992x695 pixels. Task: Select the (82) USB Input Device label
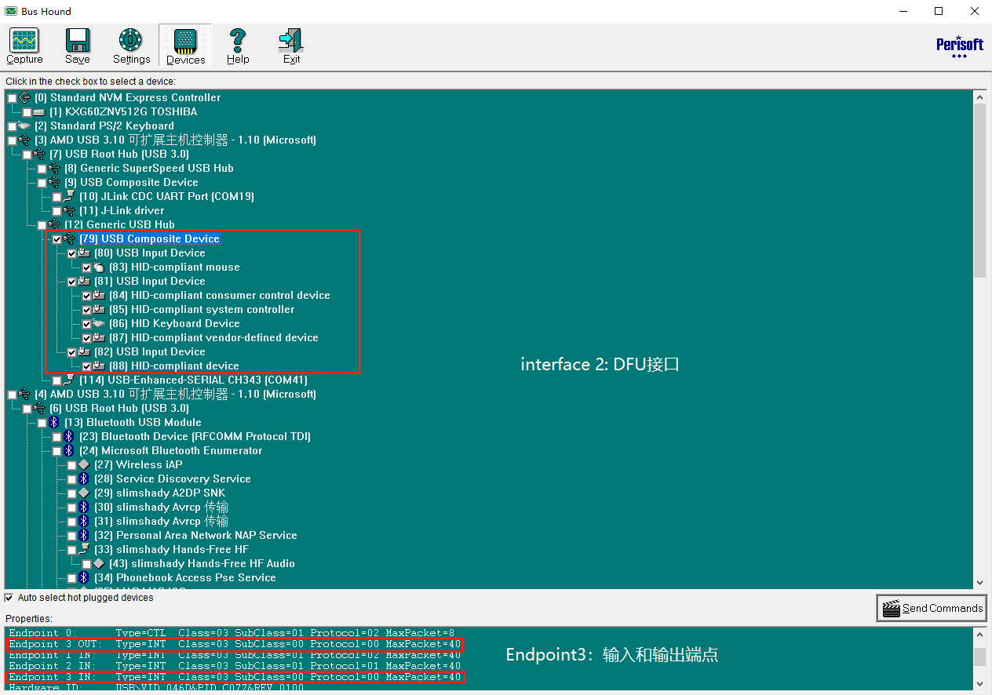149,351
